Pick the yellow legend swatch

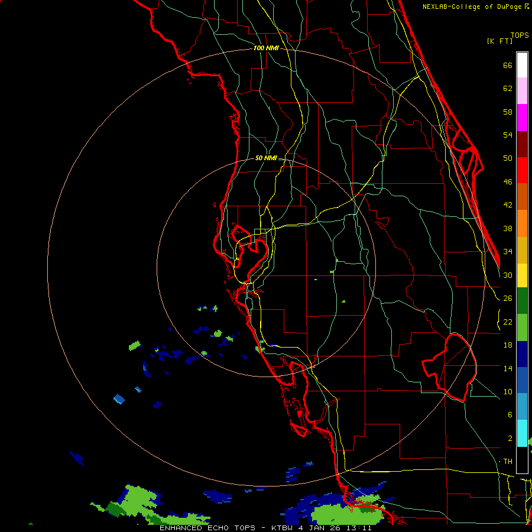(522, 275)
